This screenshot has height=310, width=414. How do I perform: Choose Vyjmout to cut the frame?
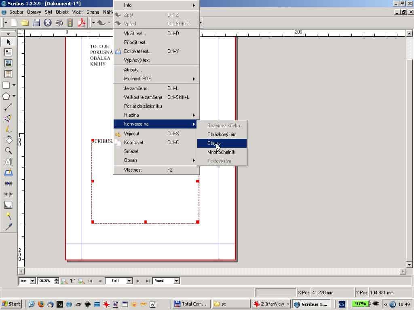[x=156, y=134]
